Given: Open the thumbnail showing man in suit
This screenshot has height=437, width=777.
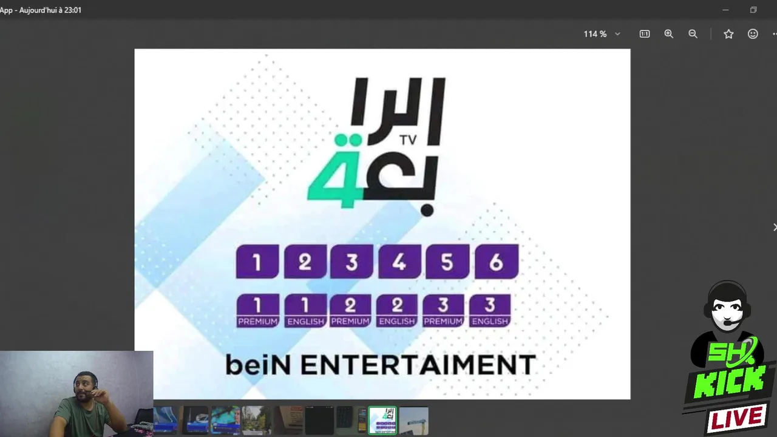Looking at the screenshot, I should coord(225,421).
